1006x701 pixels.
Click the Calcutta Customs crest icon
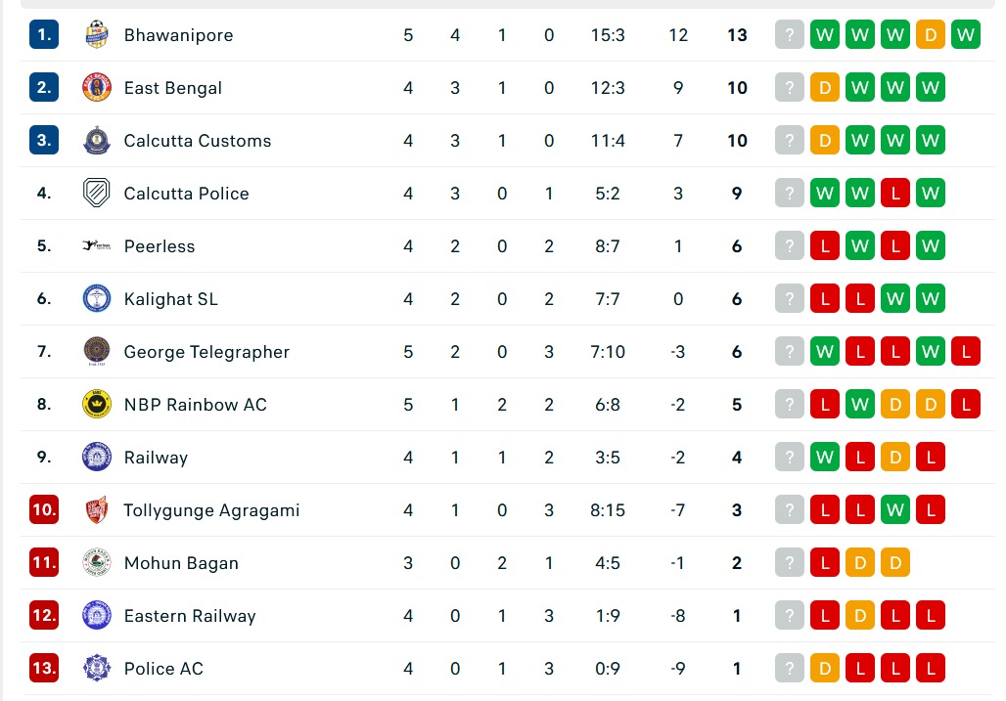(x=97, y=141)
